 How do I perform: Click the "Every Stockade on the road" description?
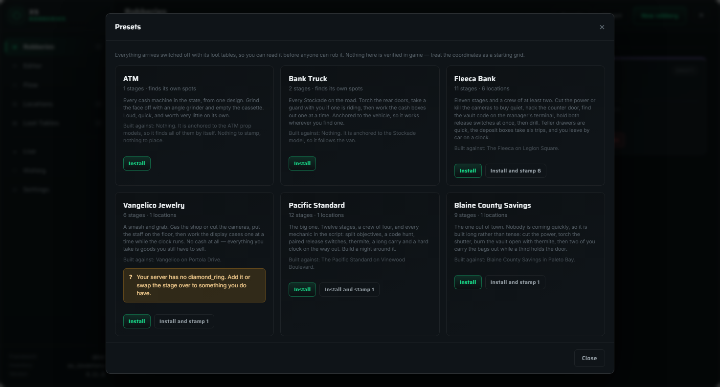359,111
